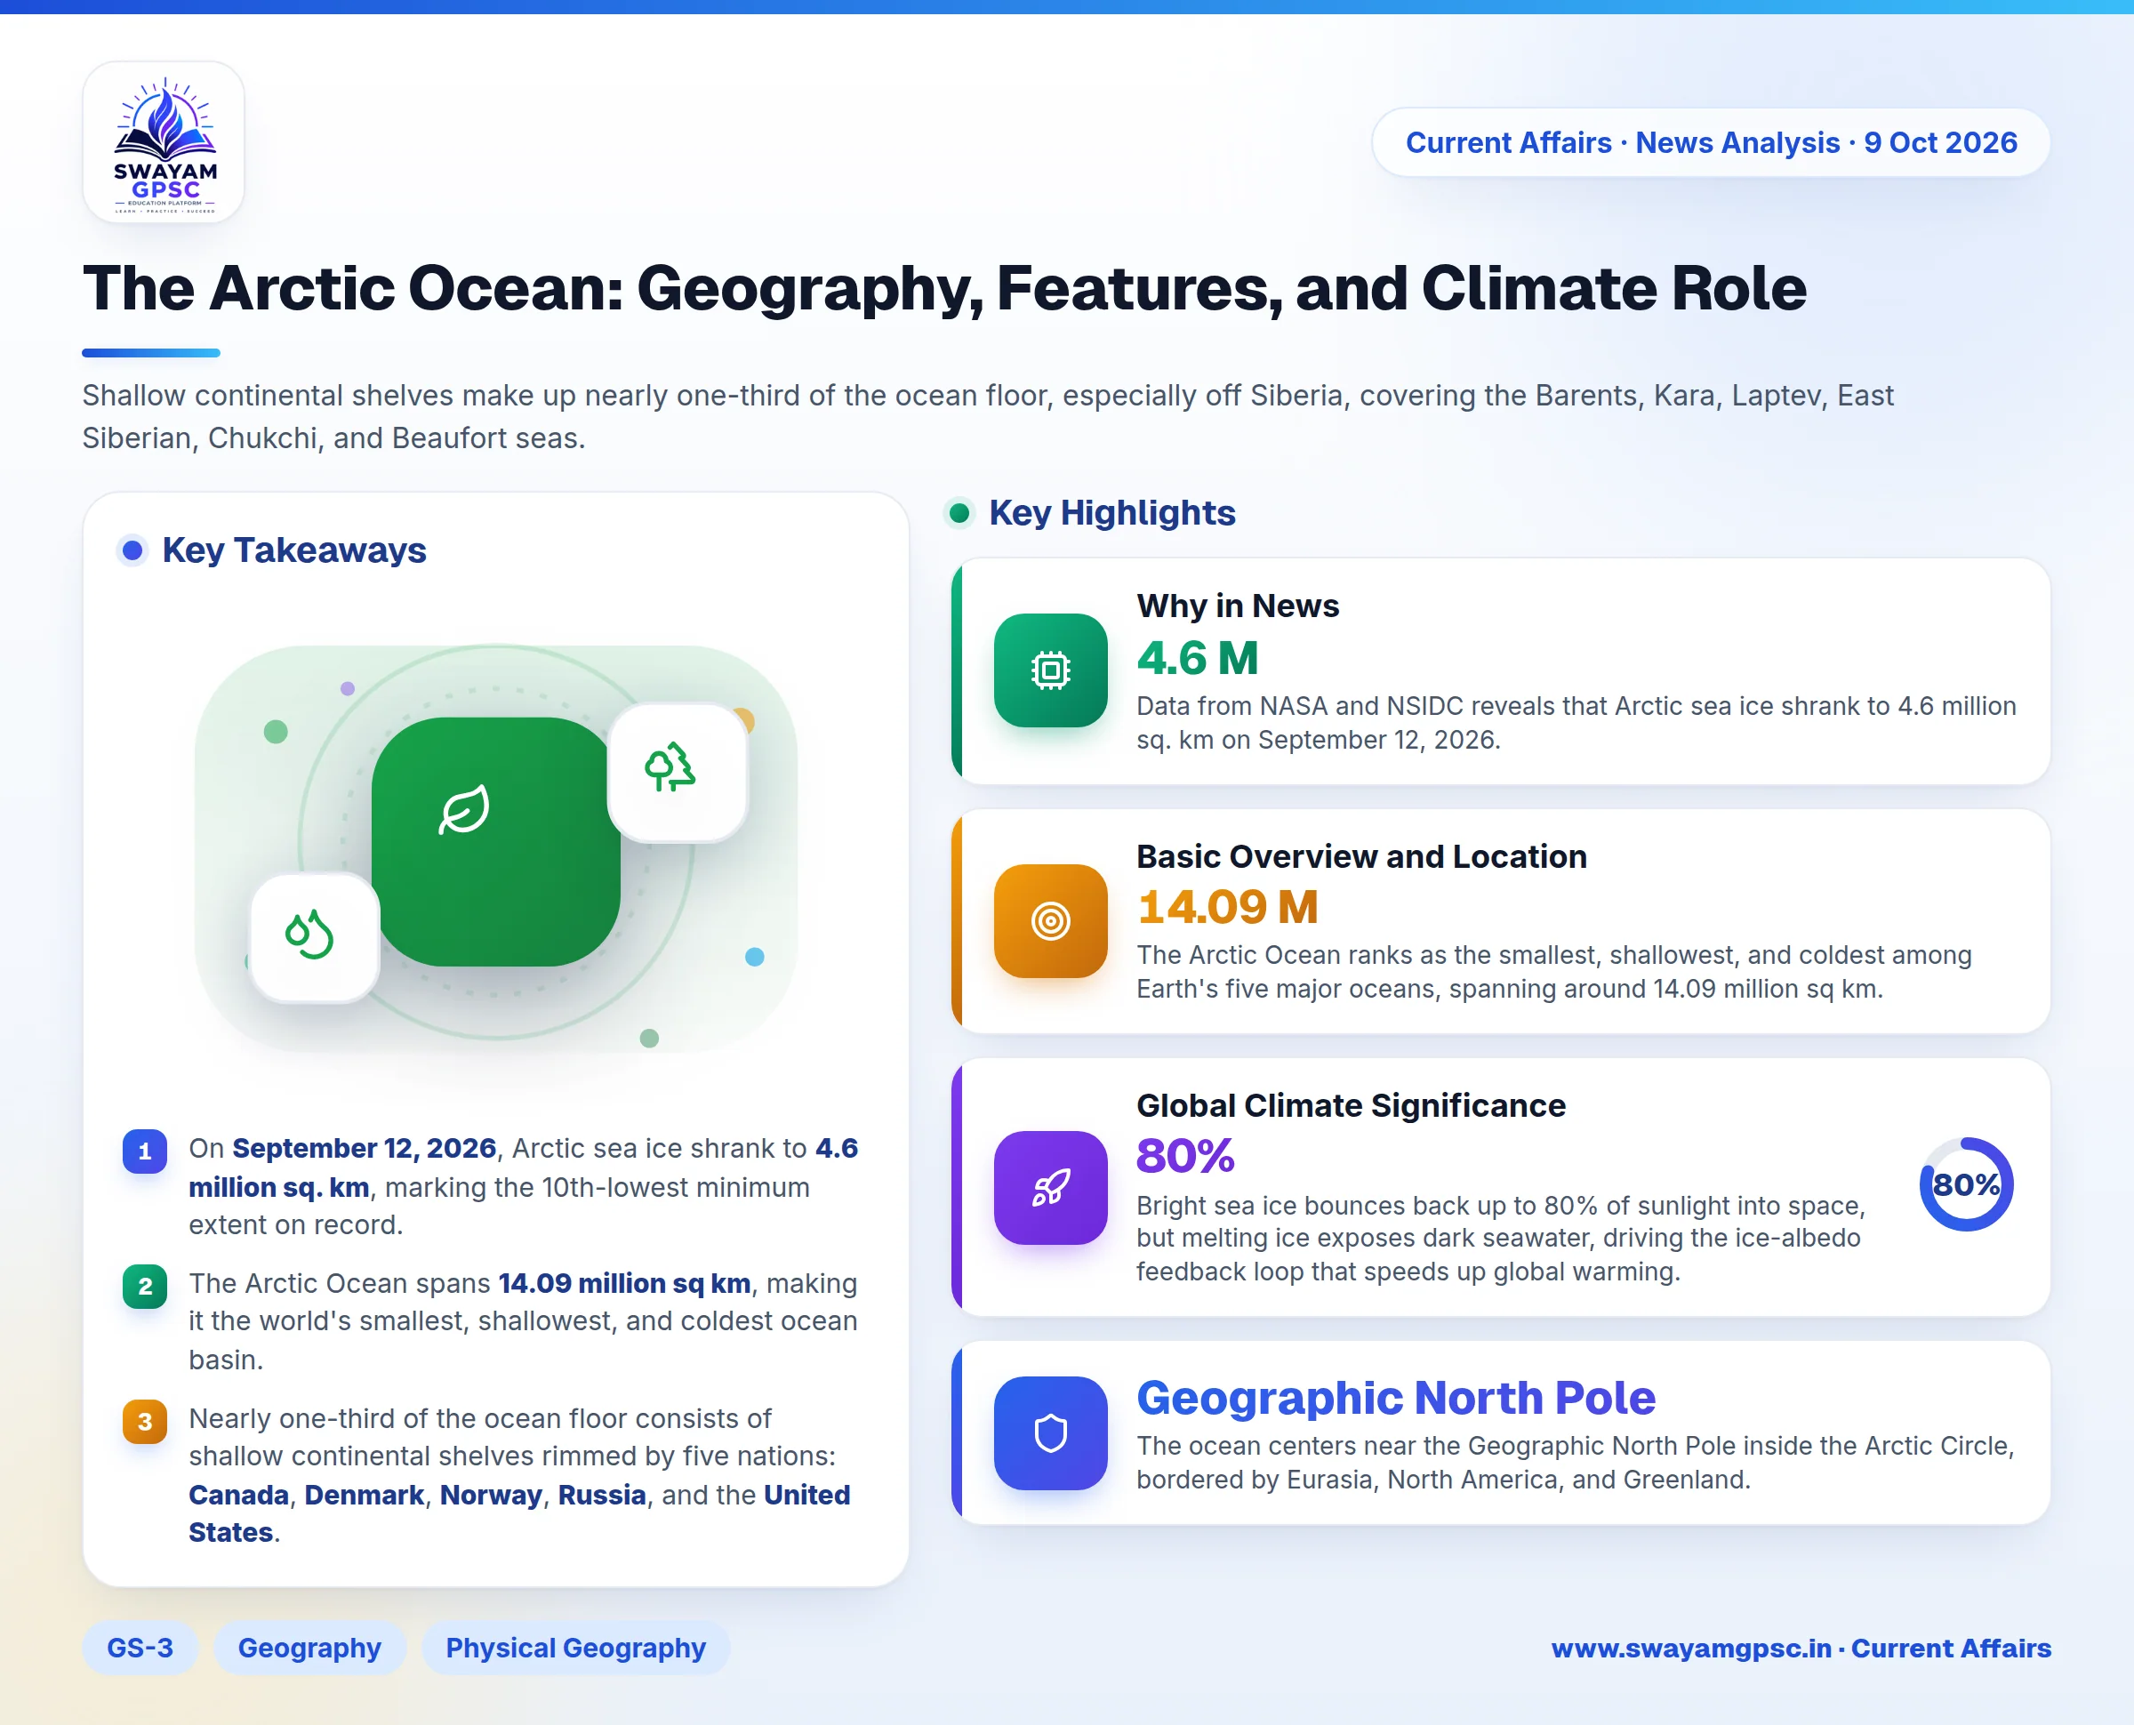The height and width of the screenshot is (1725, 2134).
Task: Click the green dot beside Key Highlights
Action: tap(959, 513)
